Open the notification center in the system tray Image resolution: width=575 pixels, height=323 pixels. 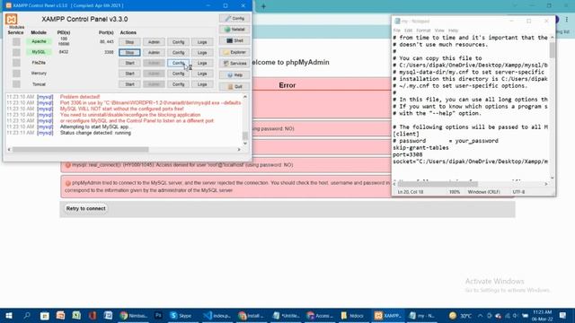click(x=563, y=315)
